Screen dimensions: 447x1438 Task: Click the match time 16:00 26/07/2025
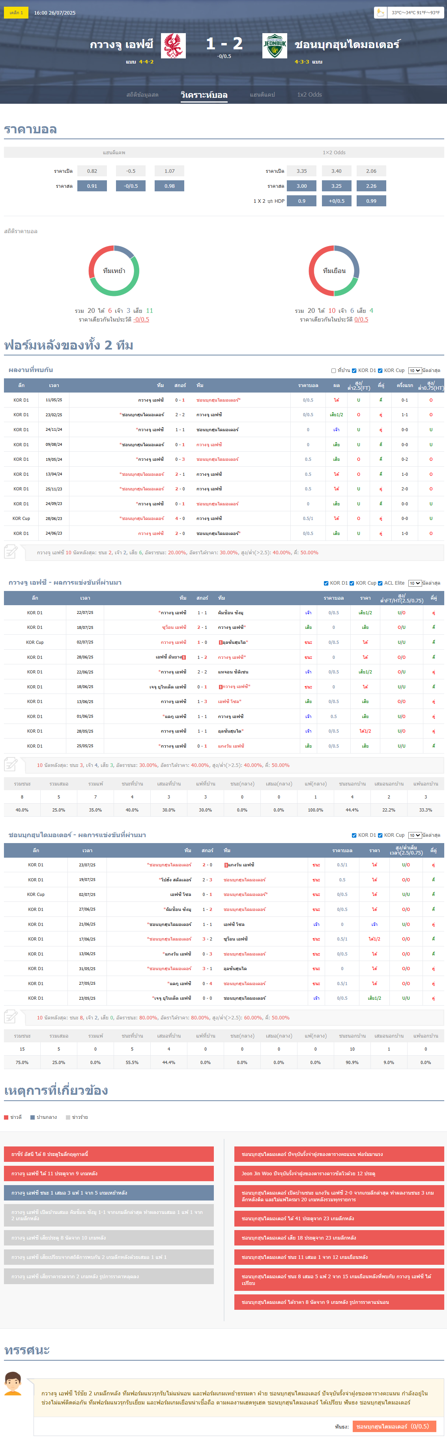pyautogui.click(x=55, y=13)
